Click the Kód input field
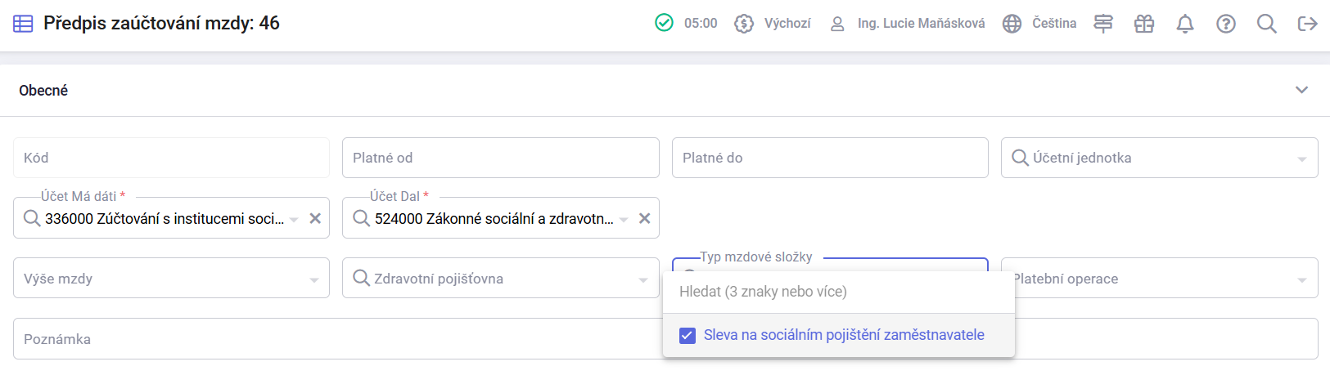 click(171, 158)
